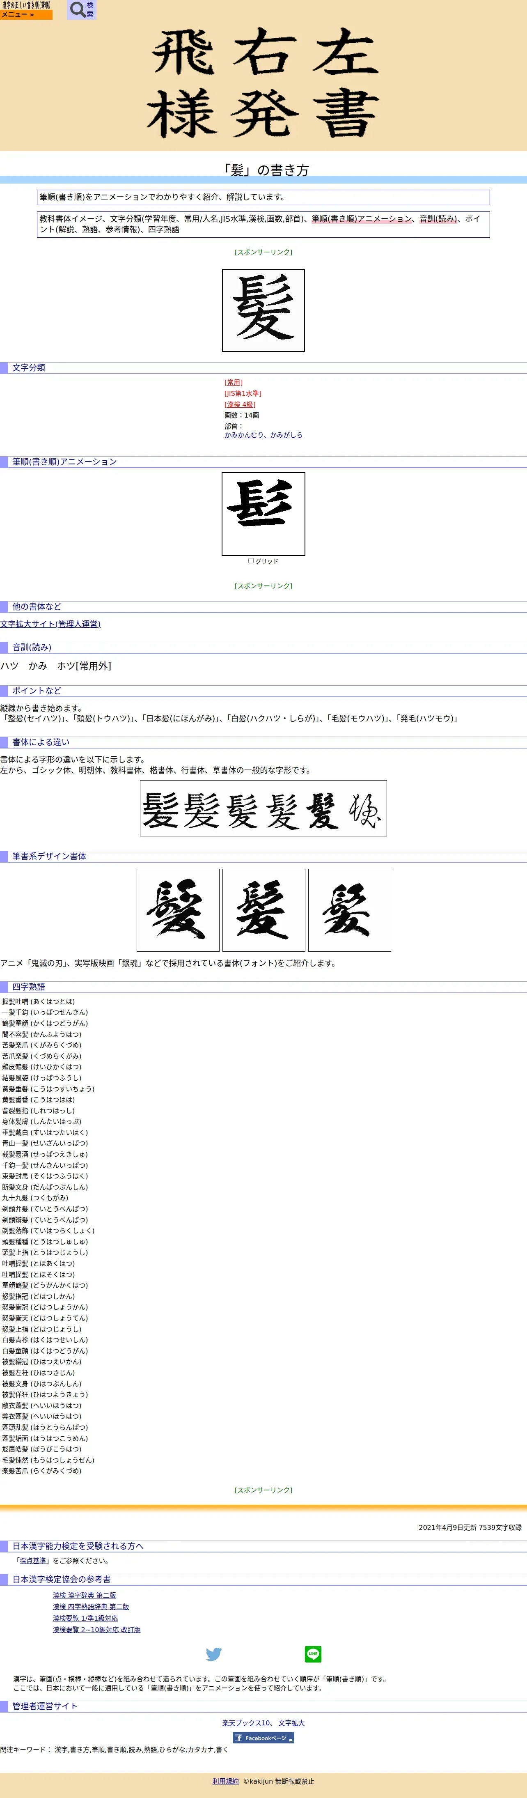
Task: Click the Facebookページ button
Action: (263, 1738)
